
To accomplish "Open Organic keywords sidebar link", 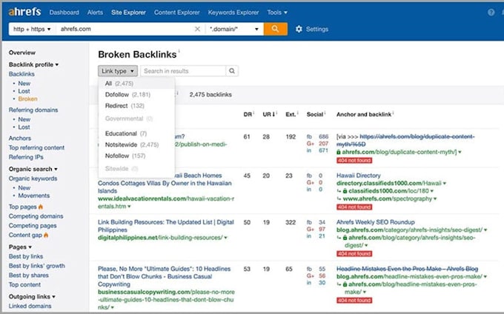I will (33, 178).
